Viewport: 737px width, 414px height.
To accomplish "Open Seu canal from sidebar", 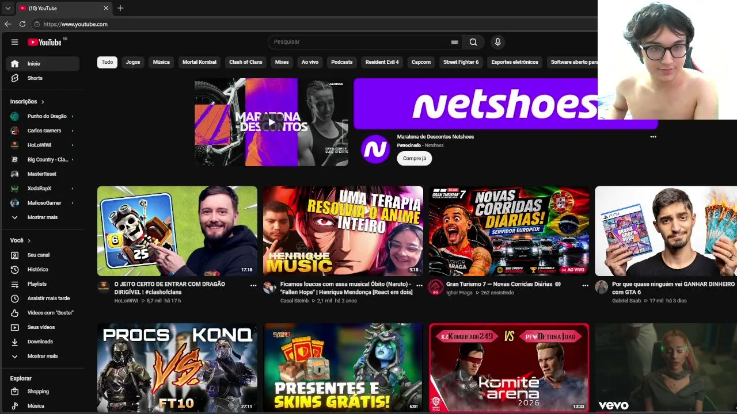I will pyautogui.click(x=43, y=255).
